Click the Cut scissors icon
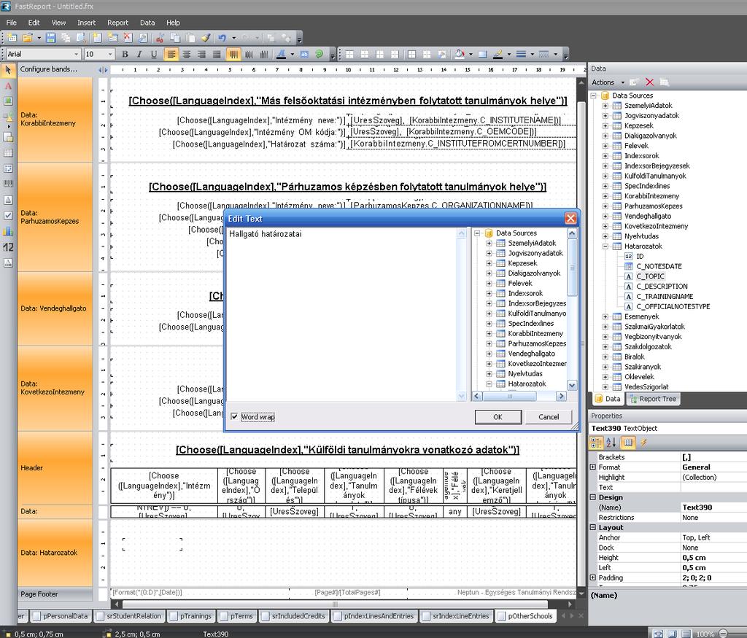The image size is (747, 638). 160,38
